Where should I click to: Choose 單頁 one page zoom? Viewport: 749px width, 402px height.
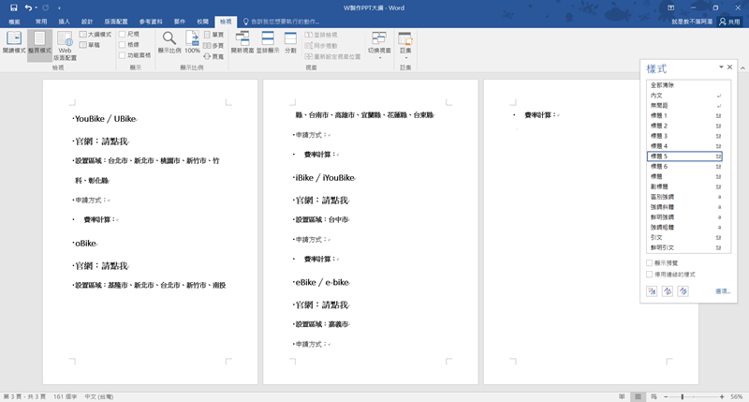[x=213, y=35]
